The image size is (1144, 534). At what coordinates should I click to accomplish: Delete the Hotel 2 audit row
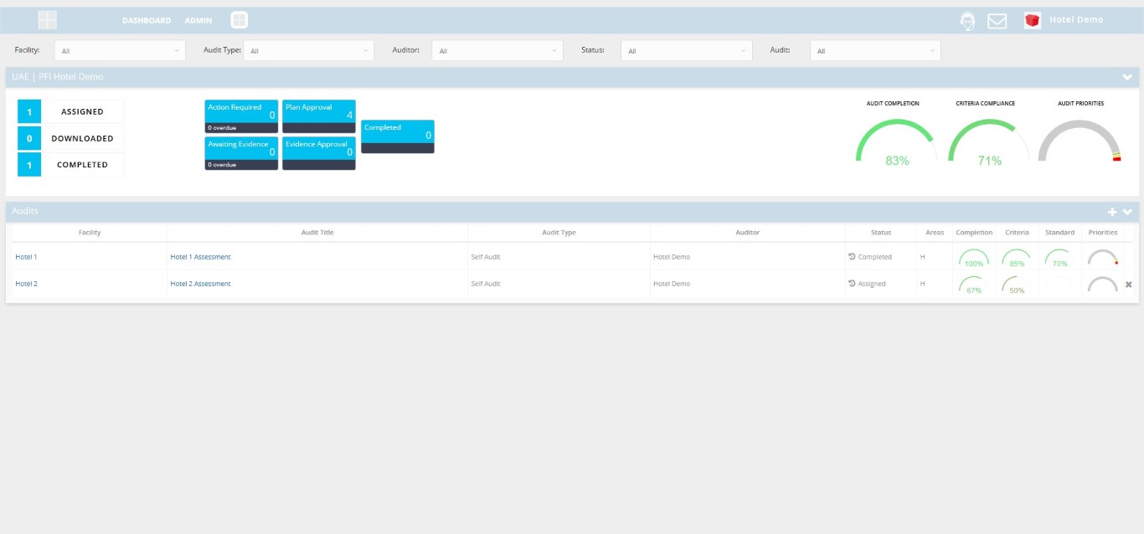click(1128, 285)
